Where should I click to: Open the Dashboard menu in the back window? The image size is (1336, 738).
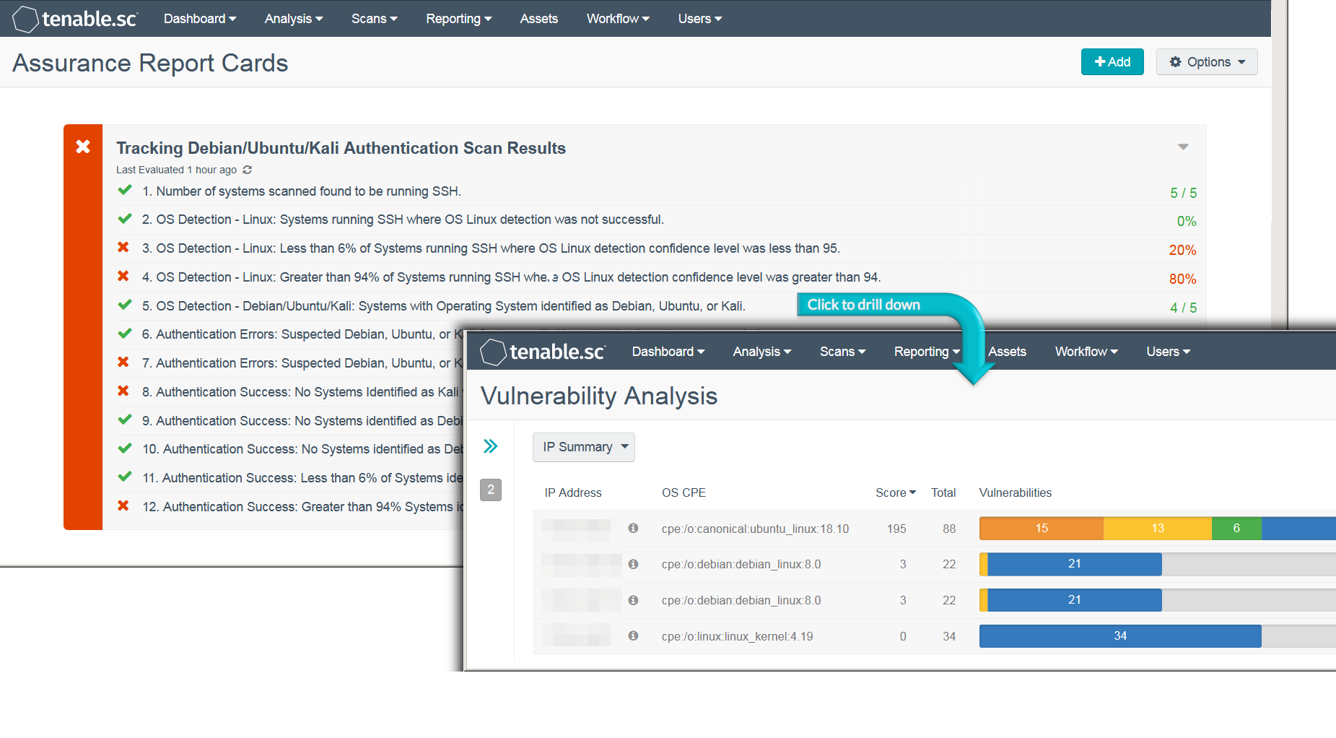(200, 19)
